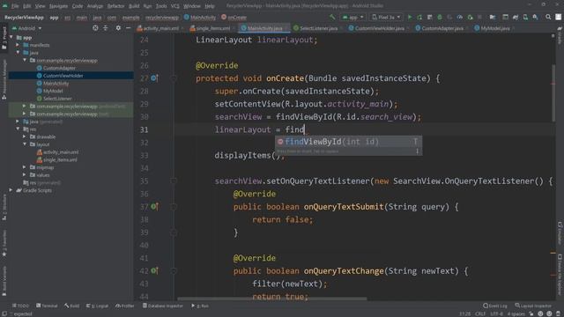Click the Make Project hammer icon
Viewport: 564px width, 317px height.
(x=332, y=17)
